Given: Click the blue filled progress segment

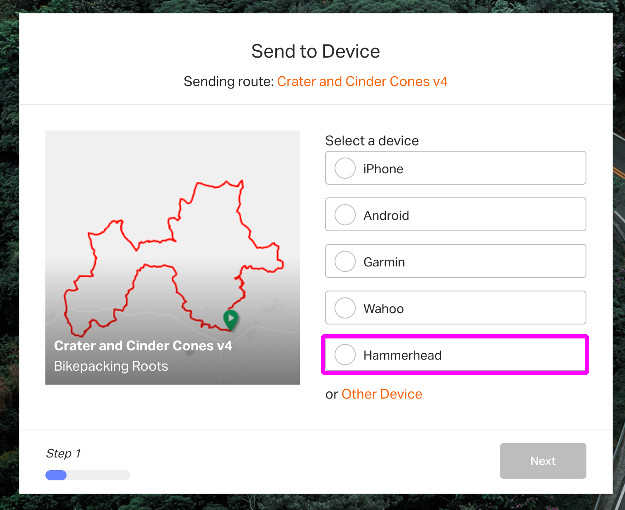Looking at the screenshot, I should coord(56,475).
